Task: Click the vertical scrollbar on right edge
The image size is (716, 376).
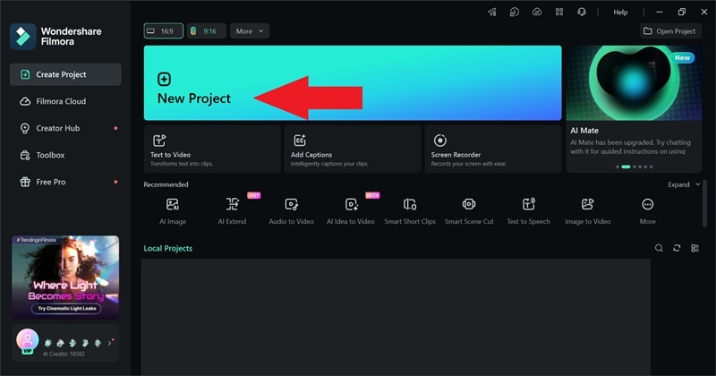Action: (704, 203)
